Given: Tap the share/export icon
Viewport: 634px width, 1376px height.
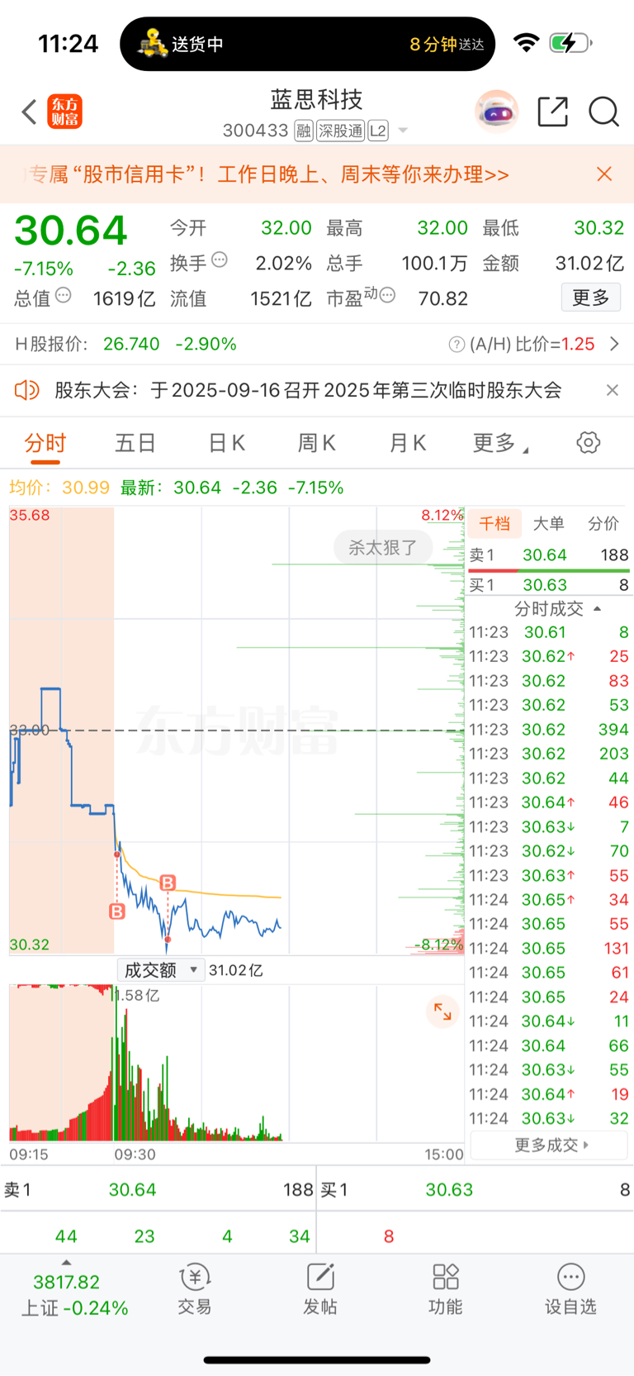Looking at the screenshot, I should pos(553,112).
